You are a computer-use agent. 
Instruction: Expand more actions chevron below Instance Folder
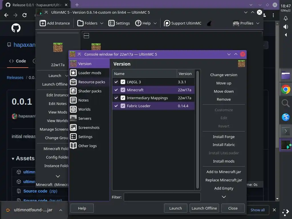point(58,176)
